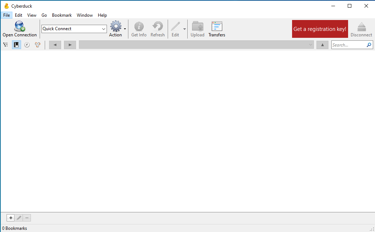Open the Transfers window
The image size is (375, 232).
pyautogui.click(x=217, y=29)
